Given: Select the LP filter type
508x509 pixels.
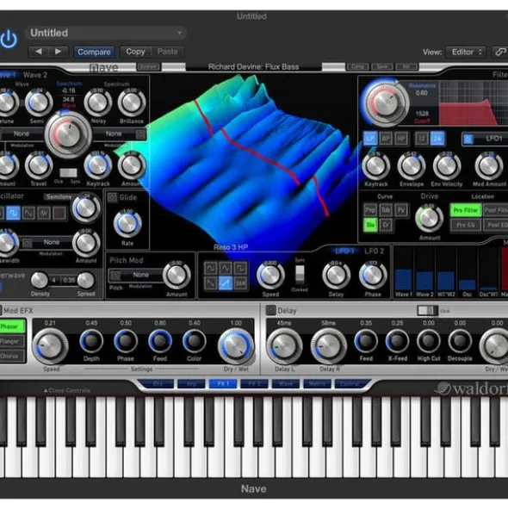Looking at the screenshot, I should click(x=370, y=139).
